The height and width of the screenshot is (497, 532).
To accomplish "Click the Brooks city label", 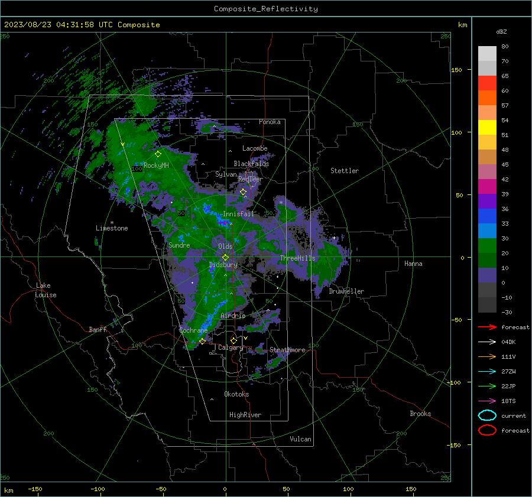I will pos(420,414).
